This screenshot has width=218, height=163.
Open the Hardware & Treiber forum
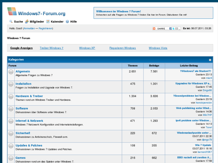coord(29,96)
